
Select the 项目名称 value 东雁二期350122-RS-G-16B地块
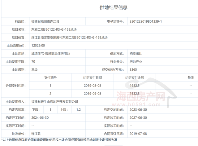pos(54,29)
